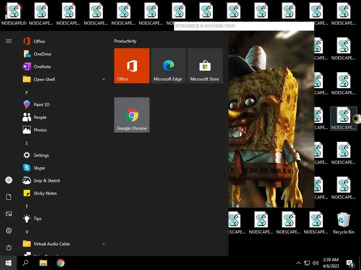Open taskbar search magnifier
This screenshot has width=361, height=270.
25,263
